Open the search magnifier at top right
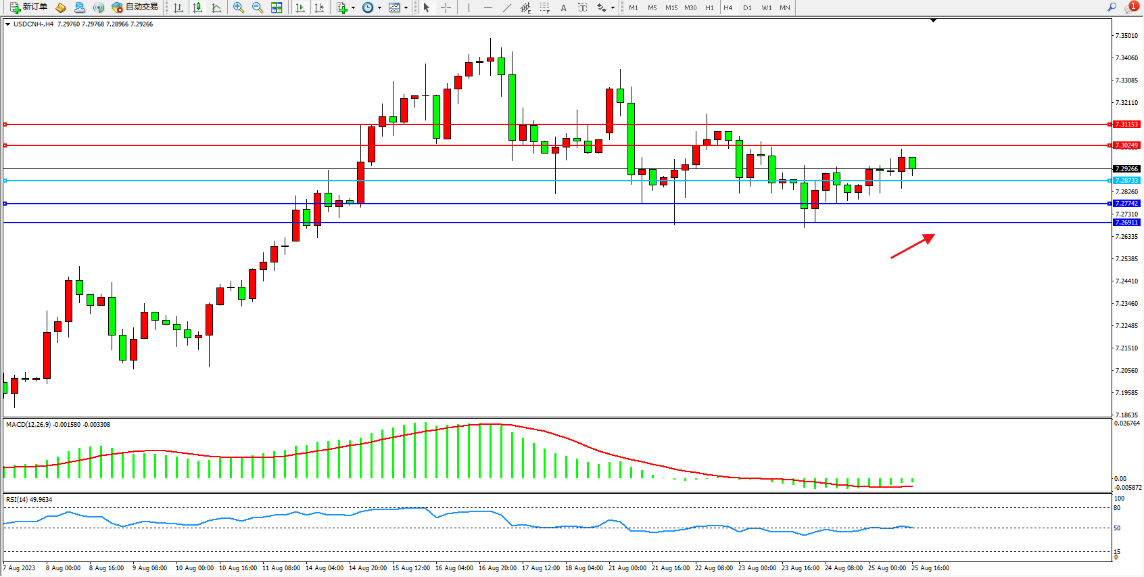Image resolution: width=1144 pixels, height=577 pixels. point(1112,7)
